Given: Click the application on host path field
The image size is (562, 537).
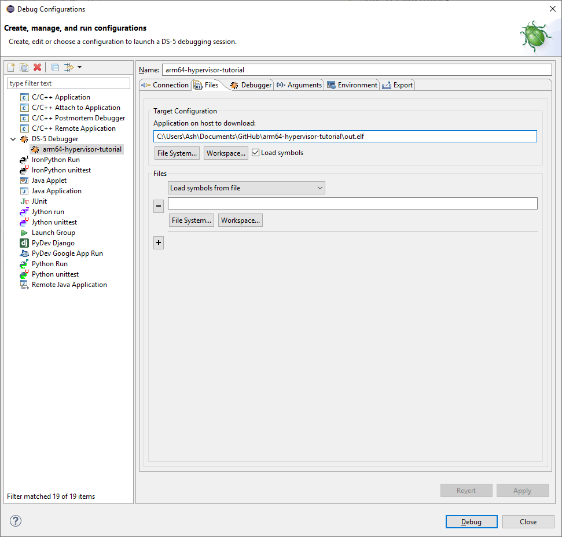Looking at the screenshot, I should point(345,137).
